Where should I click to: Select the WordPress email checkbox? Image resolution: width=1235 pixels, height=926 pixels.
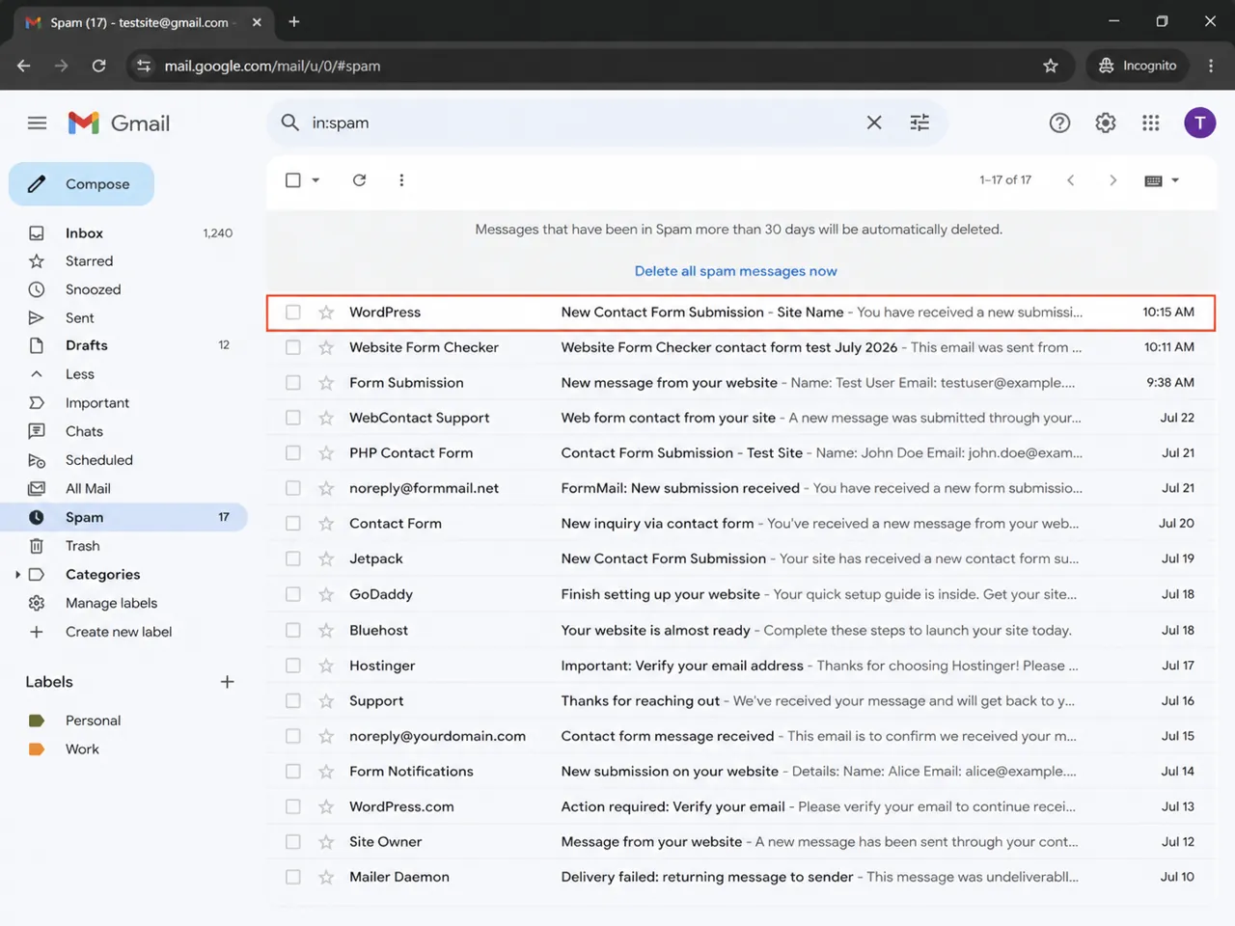pos(293,313)
